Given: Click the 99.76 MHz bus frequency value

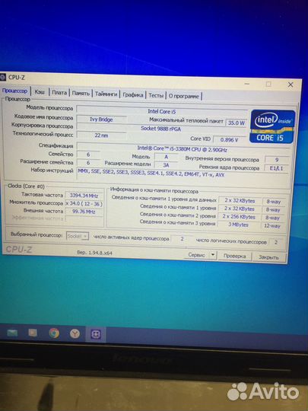Looking at the screenshot, I should point(84,212).
